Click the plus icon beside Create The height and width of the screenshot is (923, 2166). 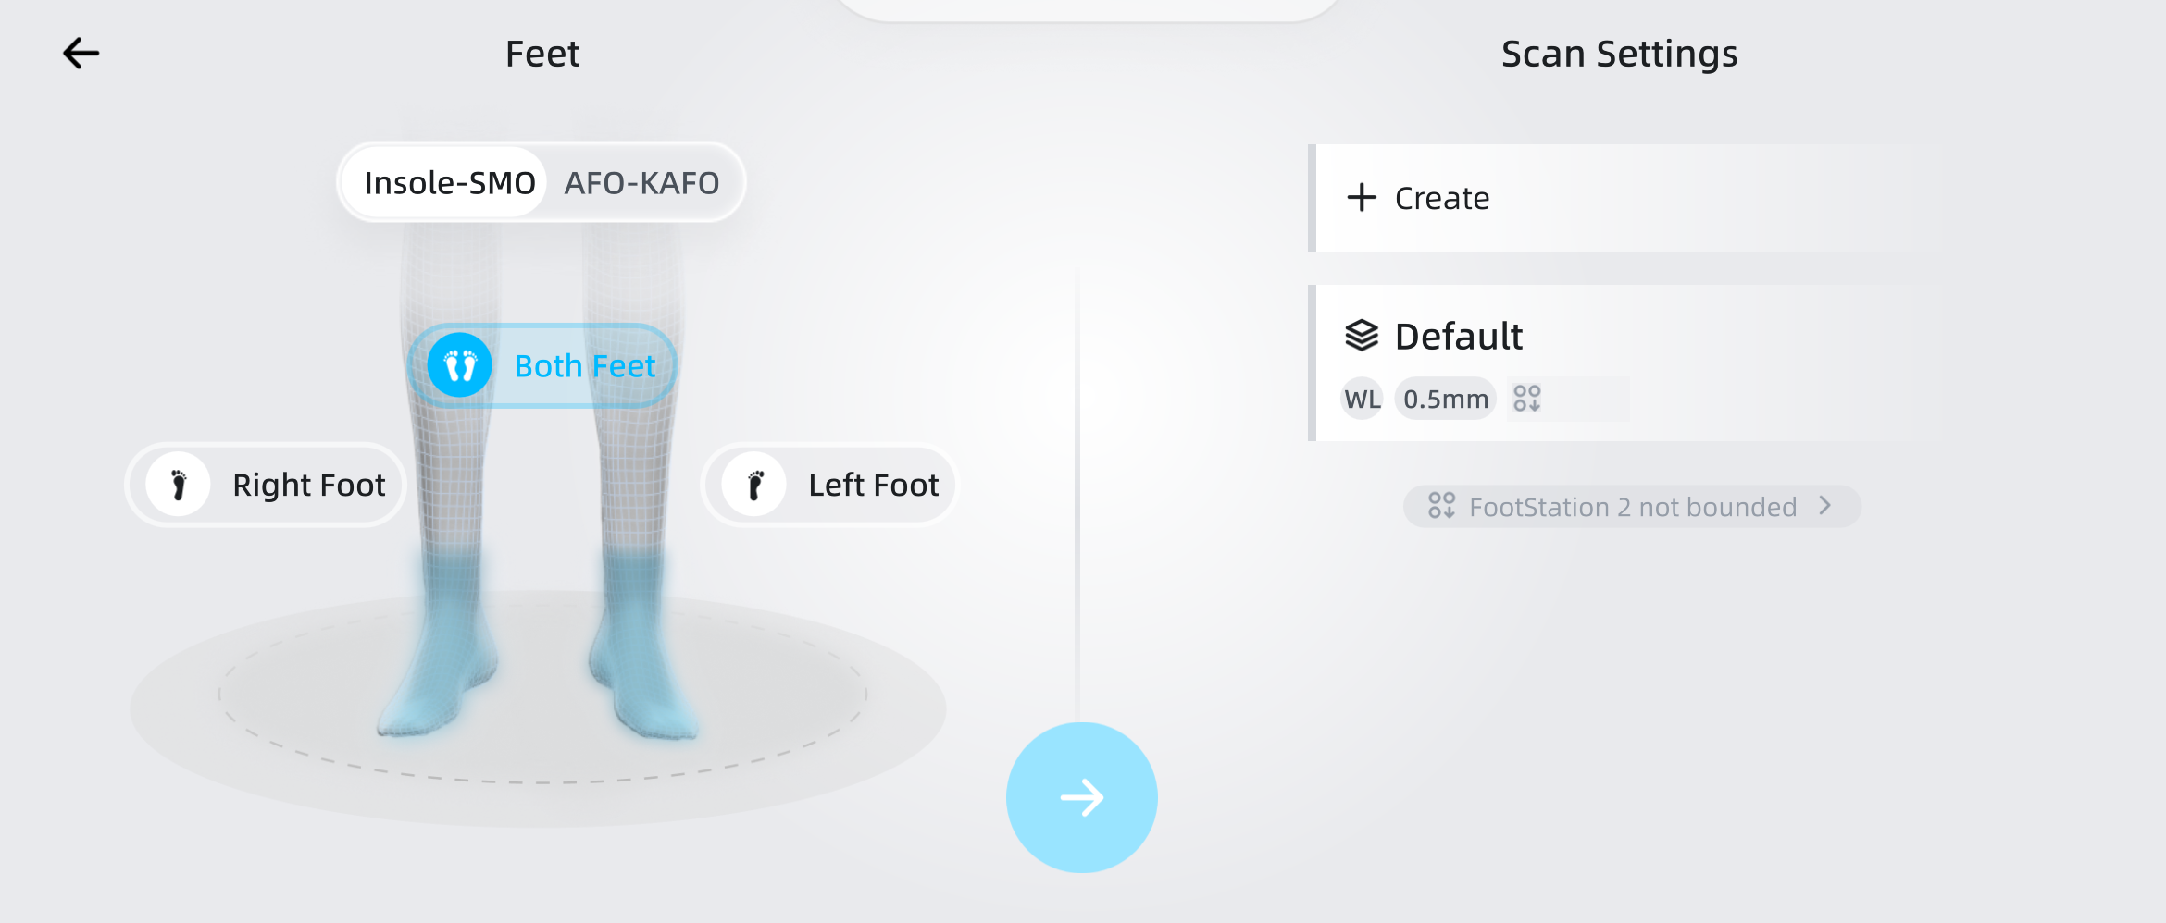1362,198
